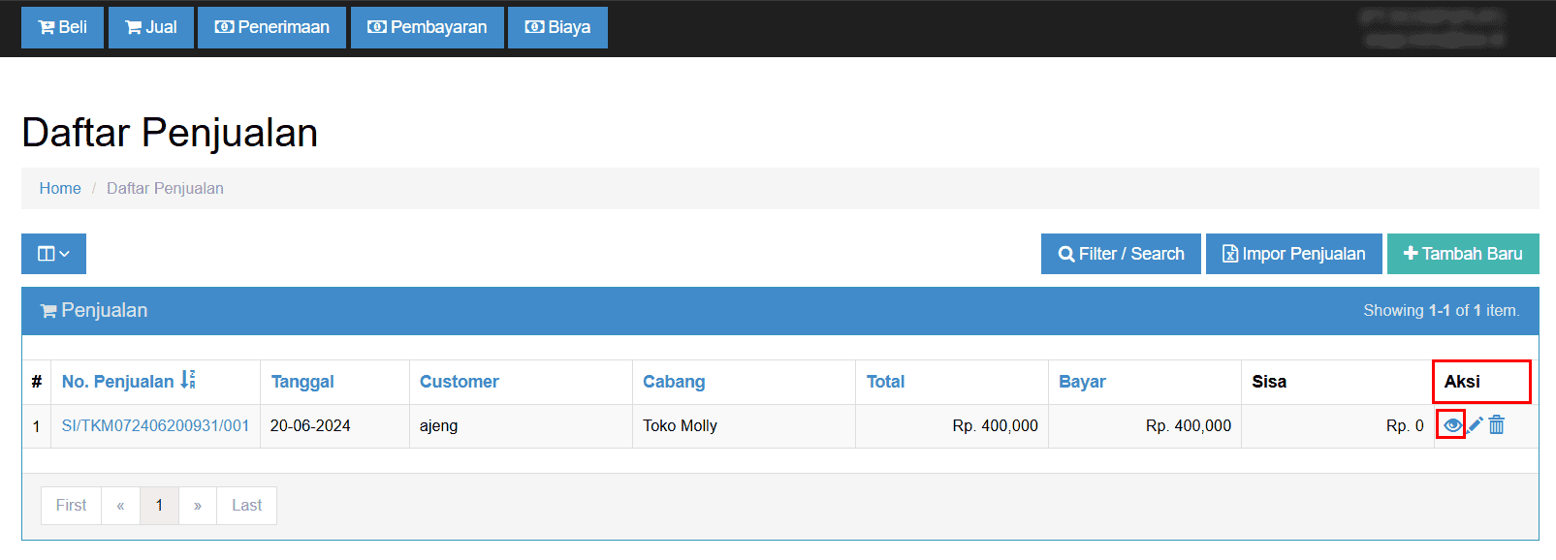This screenshot has width=1556, height=560.
Task: Go to Penerimaan in the top bar
Action: click(271, 27)
